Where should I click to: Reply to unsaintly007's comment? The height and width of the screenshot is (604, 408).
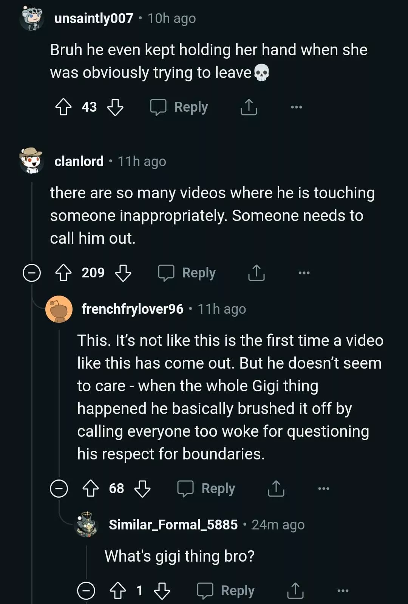[x=179, y=107]
